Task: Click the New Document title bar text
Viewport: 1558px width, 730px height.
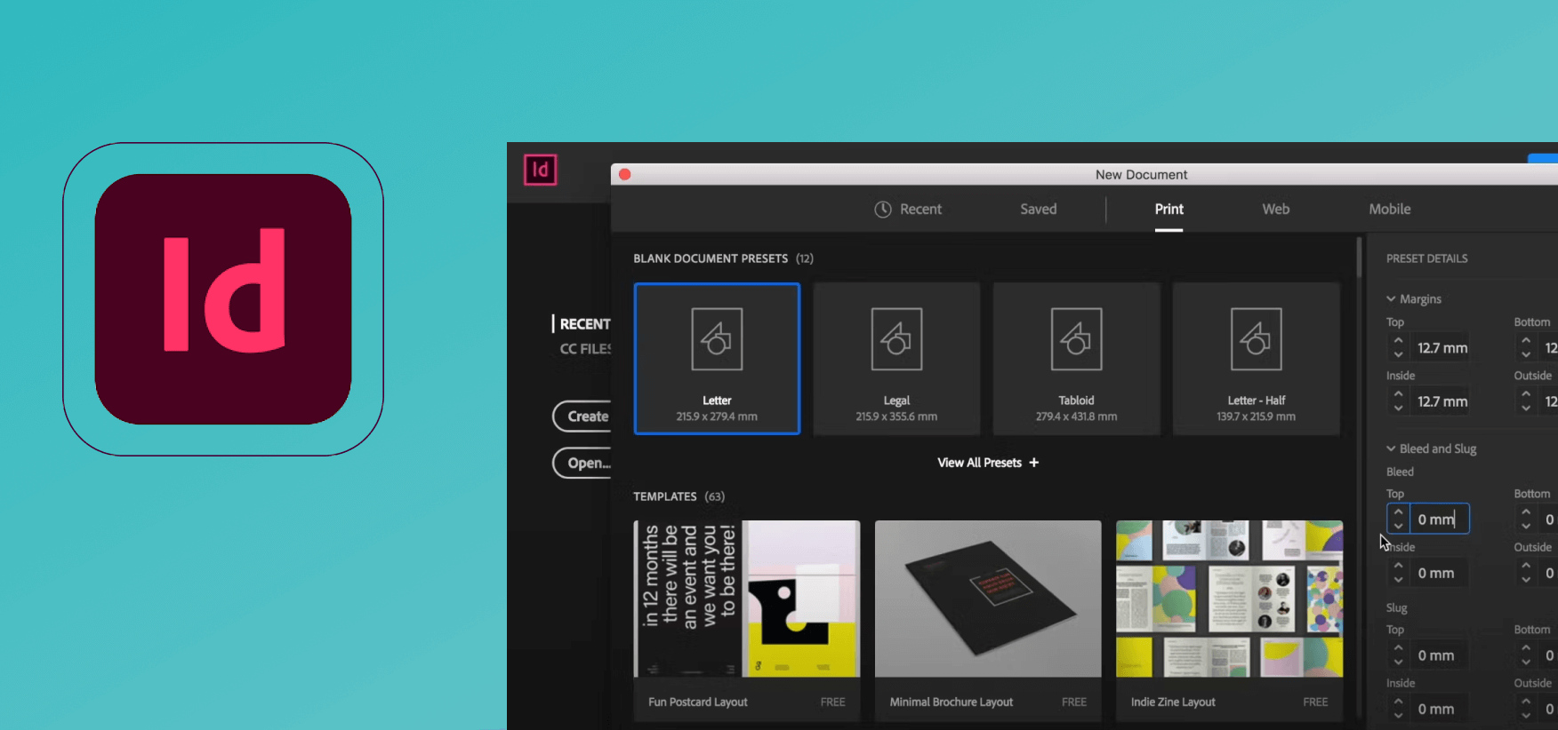Action: pyautogui.click(x=1141, y=175)
